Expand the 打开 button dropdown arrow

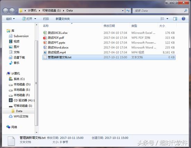pyautogui.click(x=35, y=19)
